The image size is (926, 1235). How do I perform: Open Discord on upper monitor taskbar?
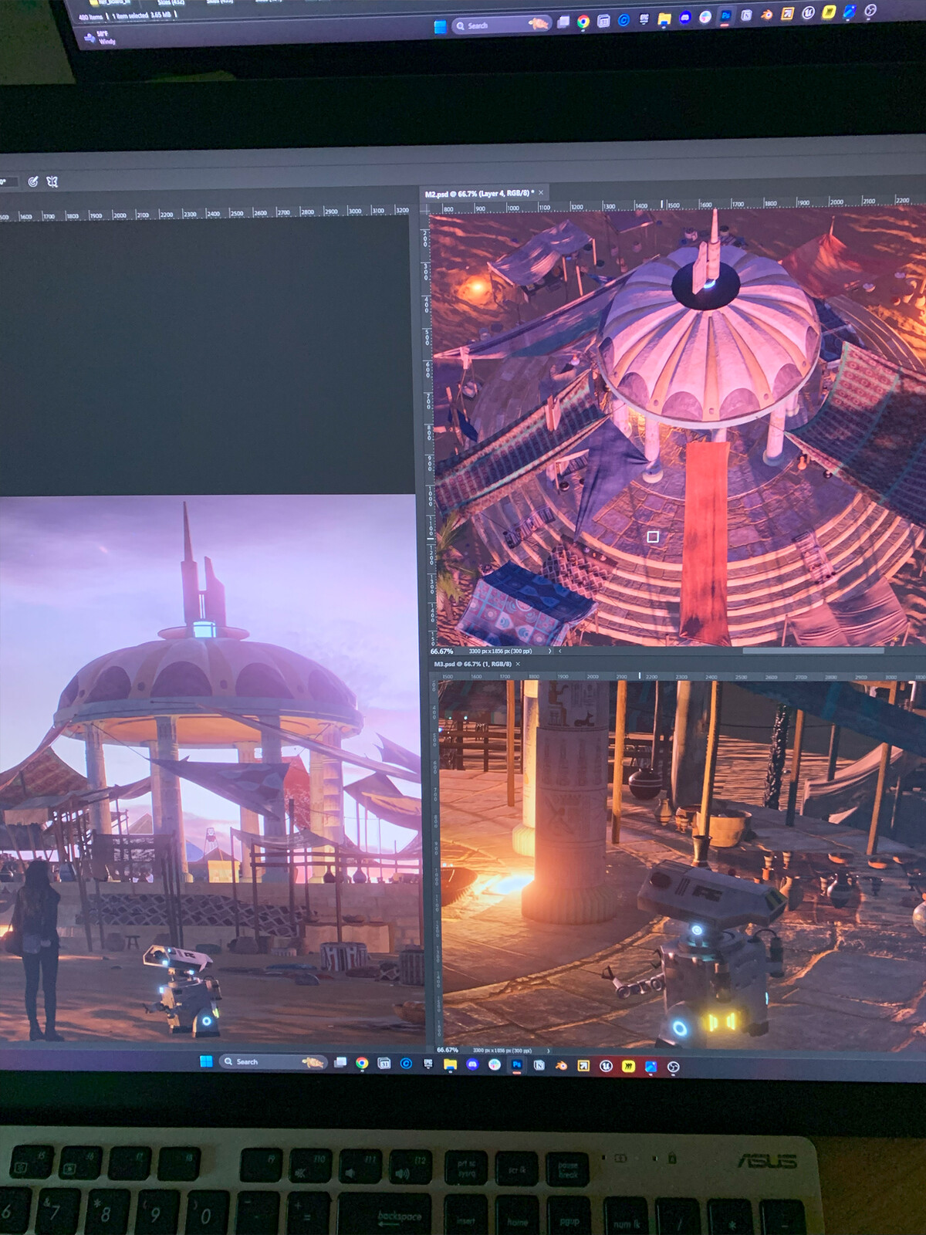coord(684,19)
